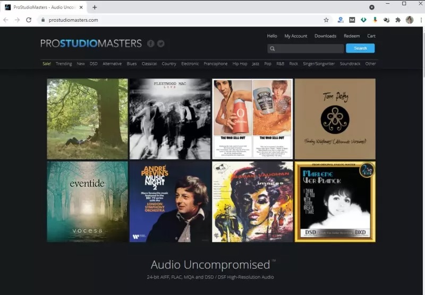Browse the Electronic genre
Image resolution: width=425 pixels, height=295 pixels.
click(x=190, y=64)
